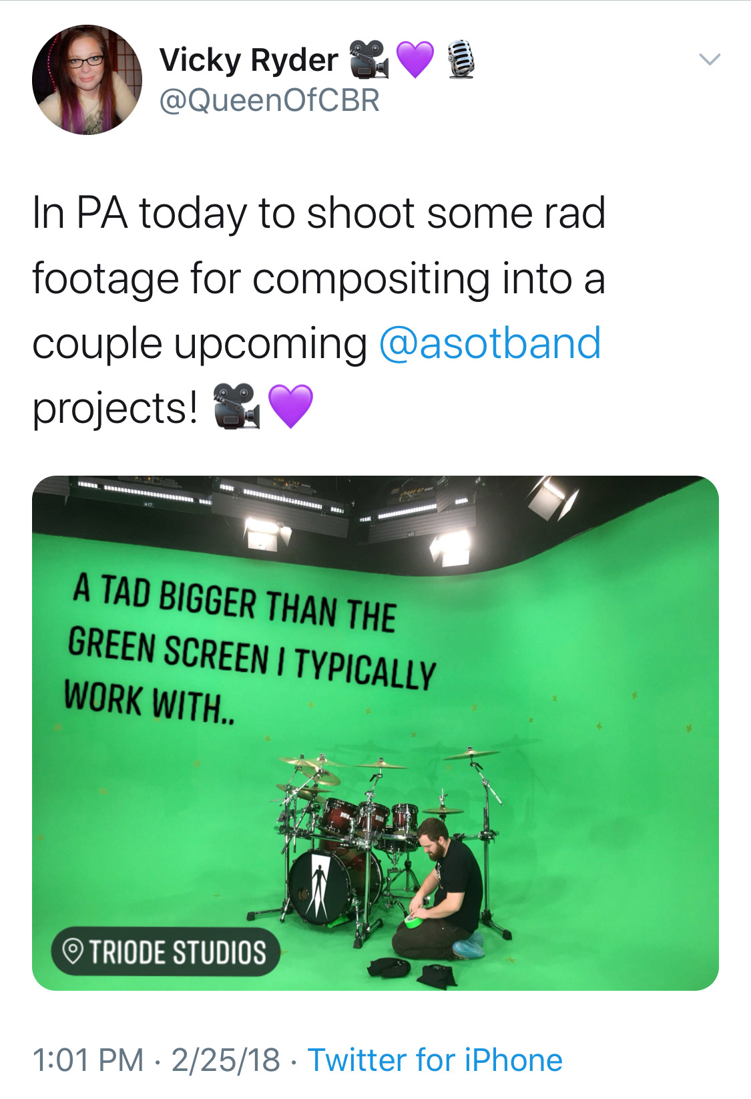Click the studio microphone emoji beside the name
Viewport: 751px width, 1099px height.
tap(460, 59)
